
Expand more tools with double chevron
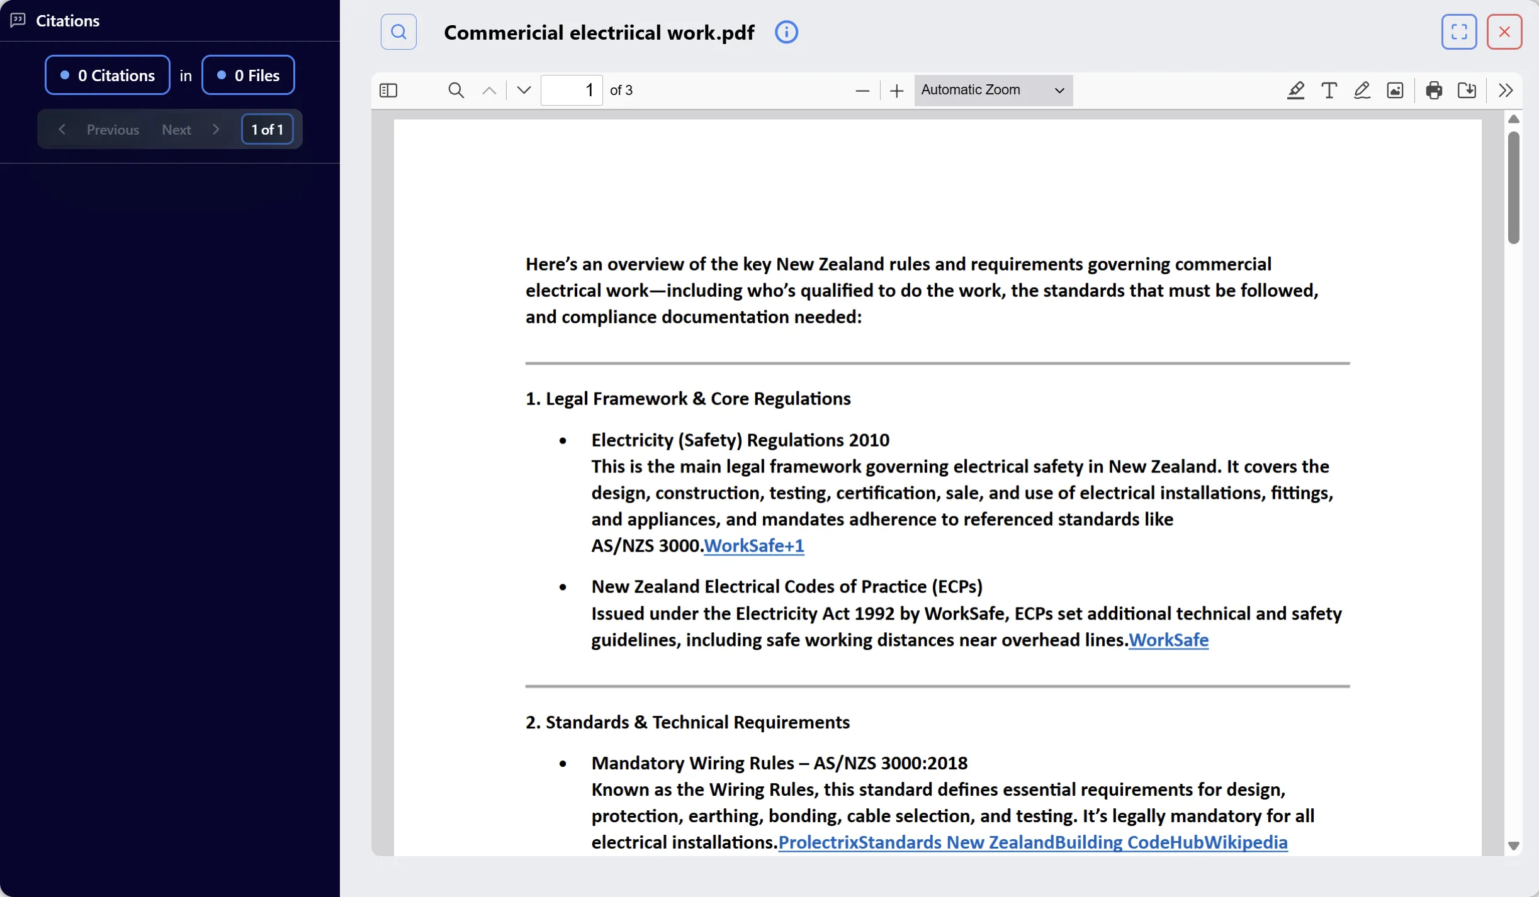click(x=1505, y=90)
